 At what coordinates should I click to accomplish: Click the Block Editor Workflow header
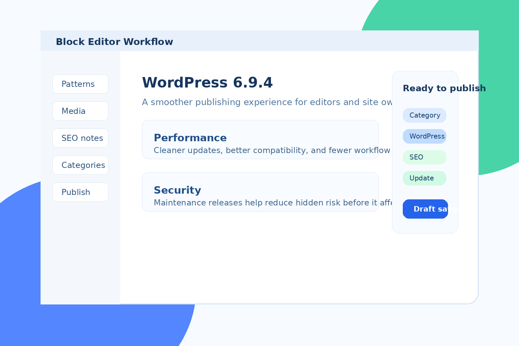pyautogui.click(x=114, y=41)
